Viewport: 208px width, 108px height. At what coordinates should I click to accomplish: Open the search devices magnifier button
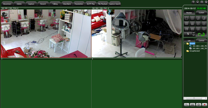[x=186, y=105]
